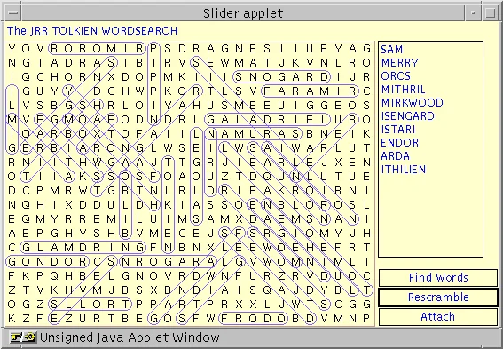Select ENDOR in the word list
The height and width of the screenshot is (349, 503).
(x=400, y=143)
